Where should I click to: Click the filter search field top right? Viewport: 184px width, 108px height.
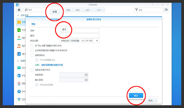pos(149,10)
